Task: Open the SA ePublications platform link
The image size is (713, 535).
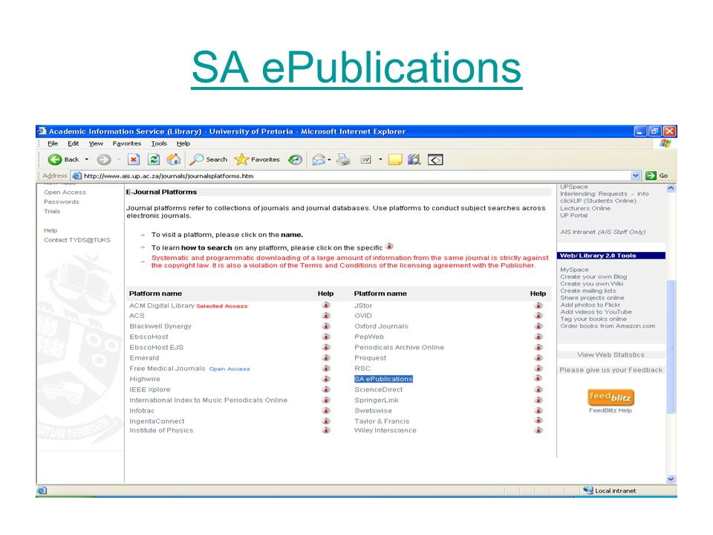Action: tap(383, 378)
